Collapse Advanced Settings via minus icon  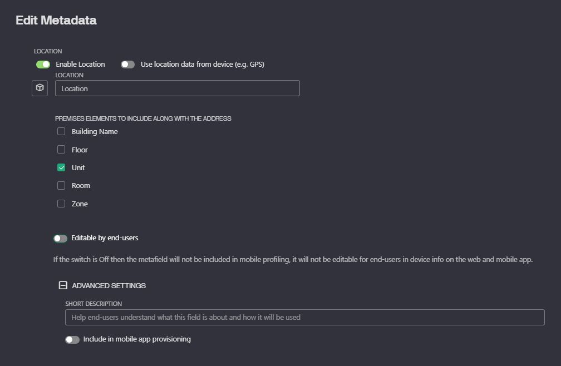(x=63, y=285)
